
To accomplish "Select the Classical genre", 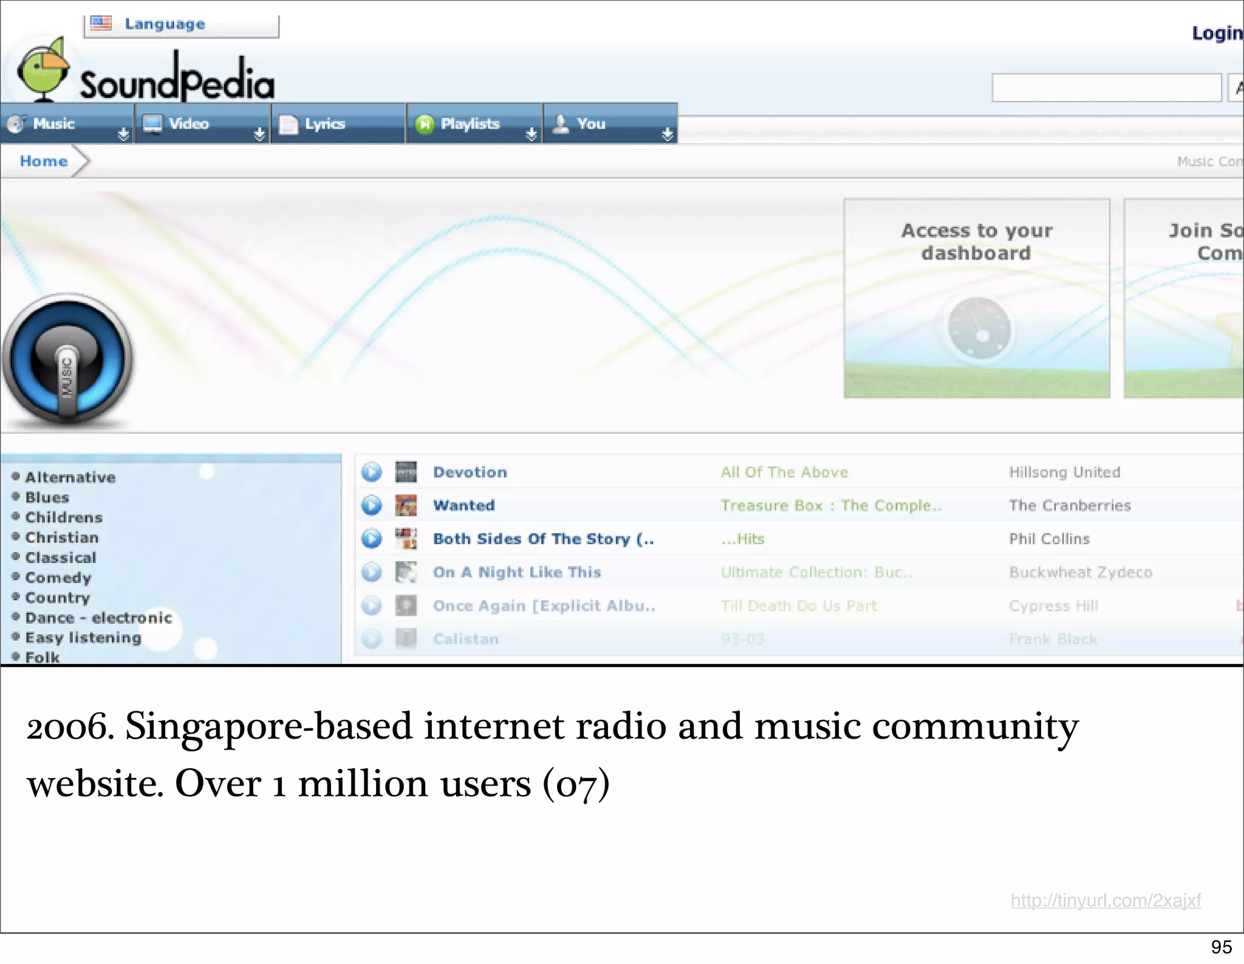I will click(61, 558).
